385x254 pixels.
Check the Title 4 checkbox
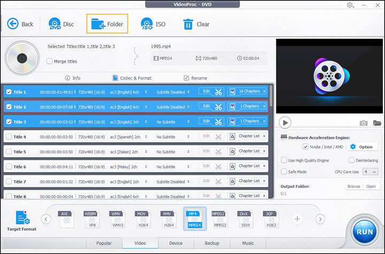pyautogui.click(x=9, y=137)
